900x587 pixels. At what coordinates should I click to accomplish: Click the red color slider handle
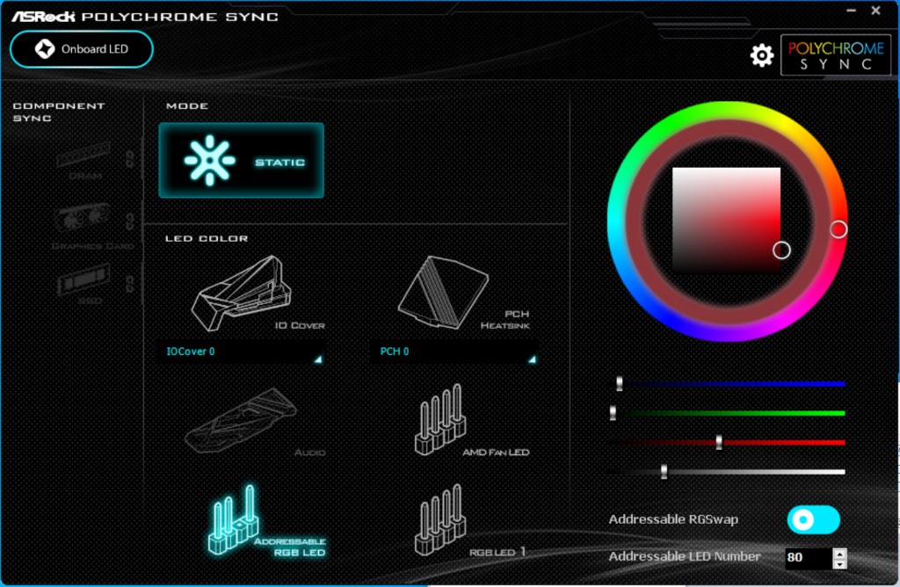pos(719,442)
